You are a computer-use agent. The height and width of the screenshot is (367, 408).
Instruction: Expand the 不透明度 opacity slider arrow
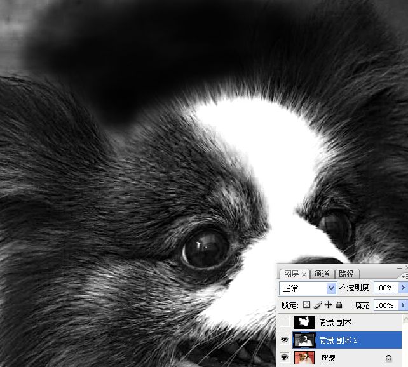pyautogui.click(x=403, y=288)
